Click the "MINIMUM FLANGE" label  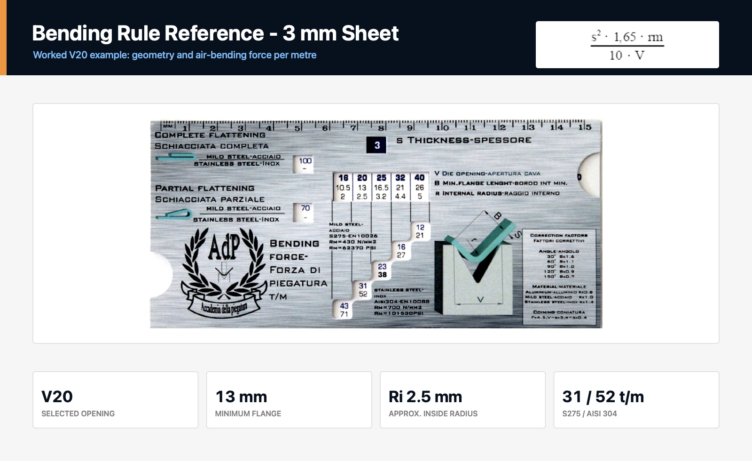point(248,413)
